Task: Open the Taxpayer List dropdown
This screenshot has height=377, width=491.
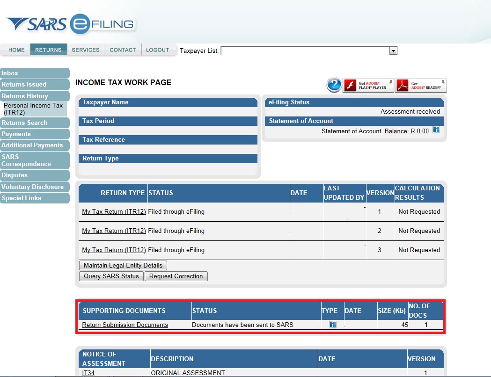Action: coord(393,51)
